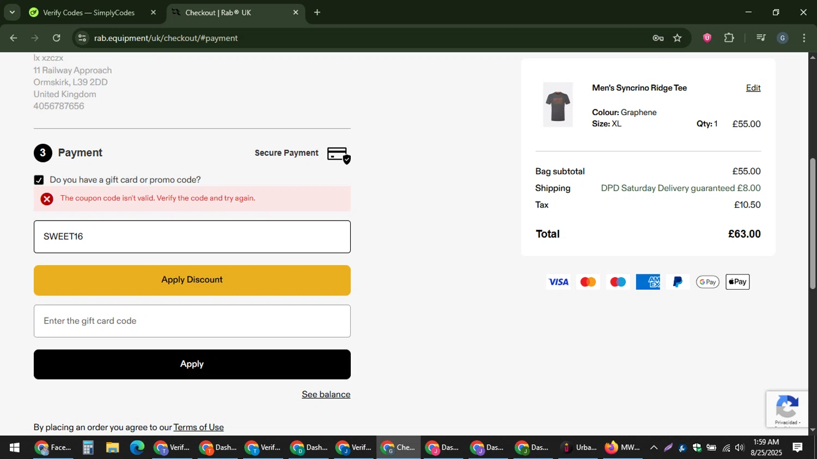The height and width of the screenshot is (459, 817).
Task: Click the Apply Discount button
Action: click(x=192, y=280)
